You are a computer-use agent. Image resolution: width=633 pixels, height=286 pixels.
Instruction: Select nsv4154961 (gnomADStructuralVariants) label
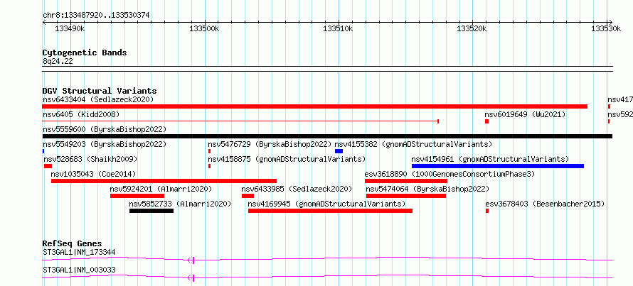[x=490, y=159]
